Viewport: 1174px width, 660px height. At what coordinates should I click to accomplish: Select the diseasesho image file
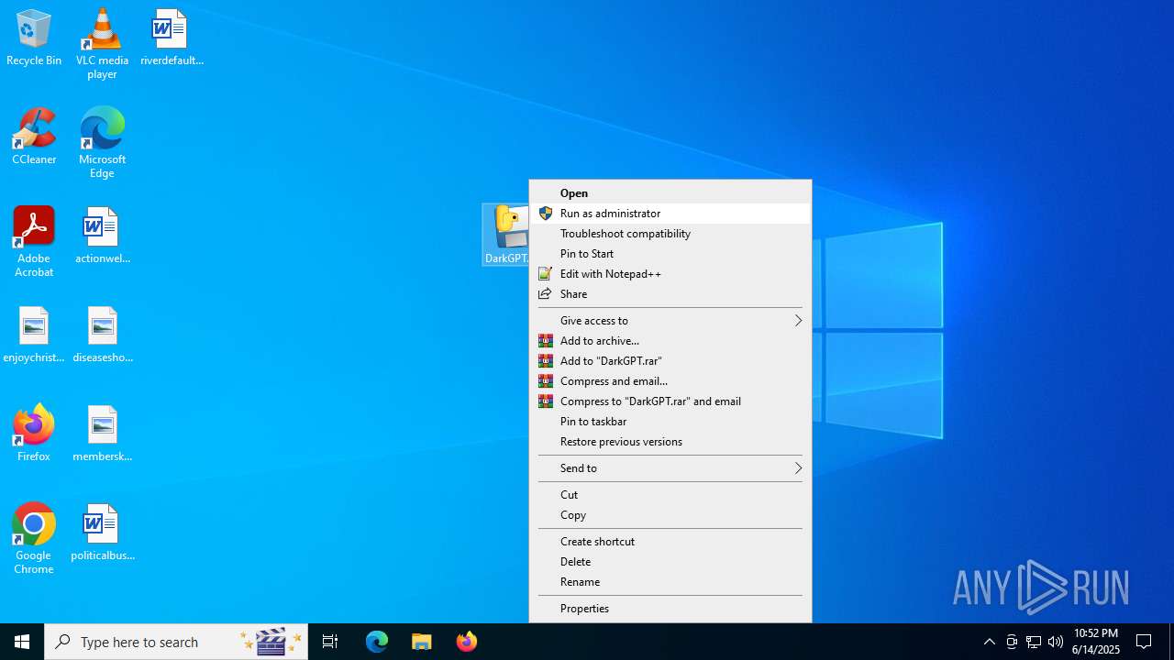(x=102, y=335)
